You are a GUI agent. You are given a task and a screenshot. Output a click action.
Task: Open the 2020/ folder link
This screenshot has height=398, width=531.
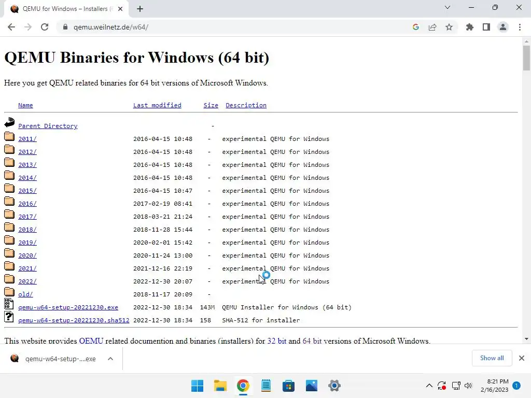27,255
